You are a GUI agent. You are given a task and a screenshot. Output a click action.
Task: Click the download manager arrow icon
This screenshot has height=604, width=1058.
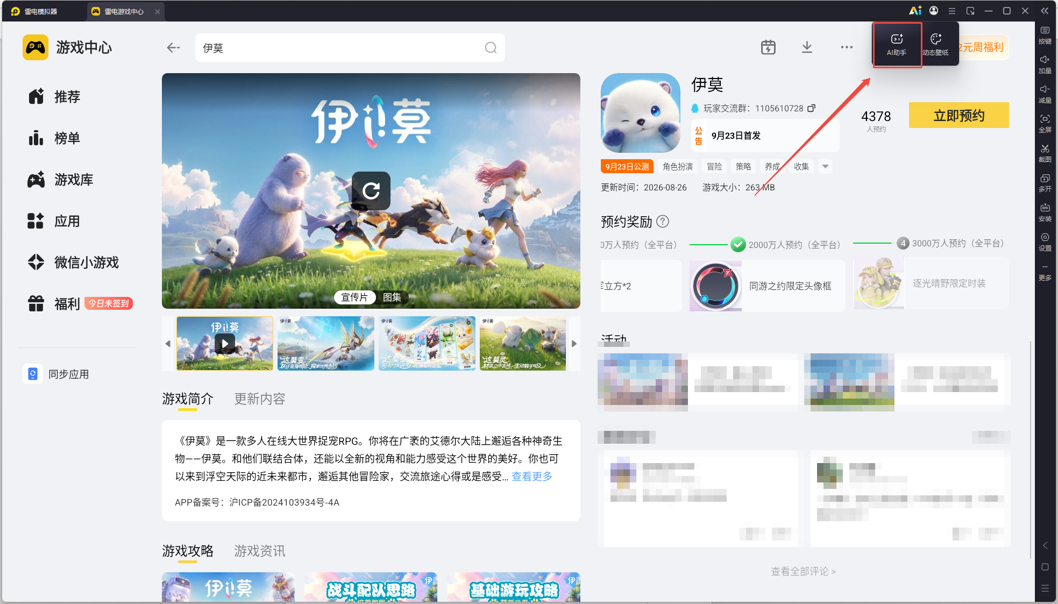[x=807, y=47]
